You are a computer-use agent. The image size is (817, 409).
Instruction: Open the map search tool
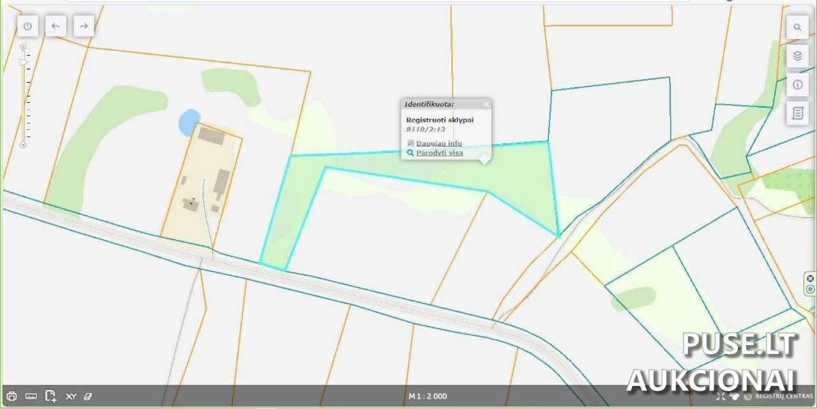pos(797,27)
